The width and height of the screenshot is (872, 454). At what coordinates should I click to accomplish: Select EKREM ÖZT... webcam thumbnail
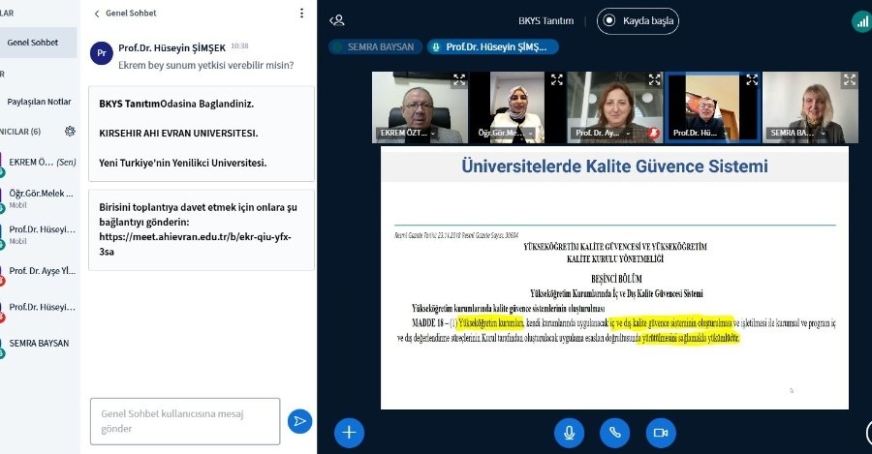420,107
